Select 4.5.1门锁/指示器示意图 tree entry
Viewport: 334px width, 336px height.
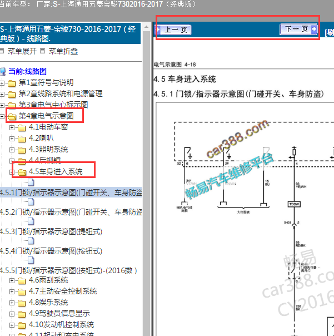point(71,192)
